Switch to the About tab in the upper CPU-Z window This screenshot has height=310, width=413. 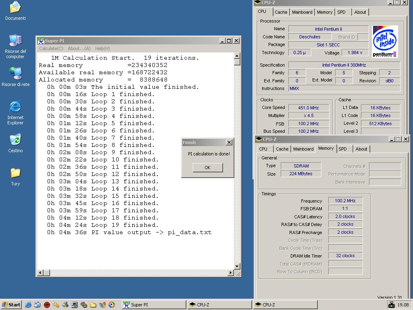coord(360,12)
